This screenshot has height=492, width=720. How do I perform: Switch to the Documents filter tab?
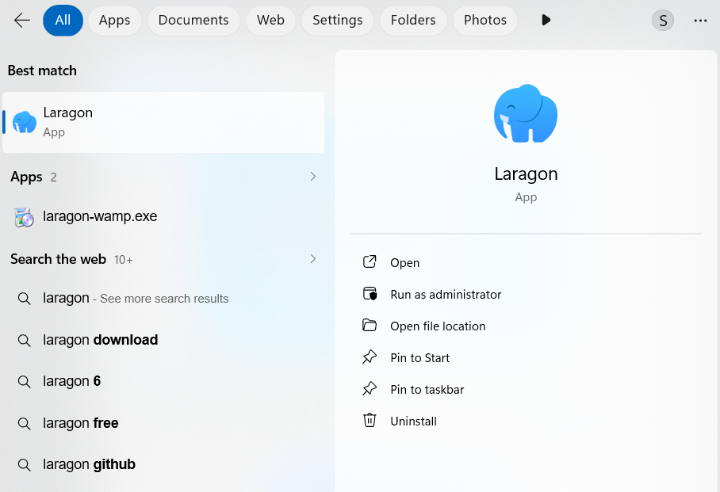193,20
